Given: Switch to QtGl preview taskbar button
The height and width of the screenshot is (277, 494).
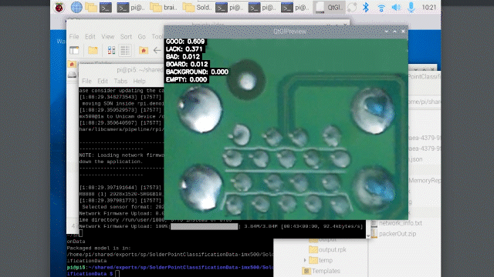Looking at the screenshot, I should (330, 7).
